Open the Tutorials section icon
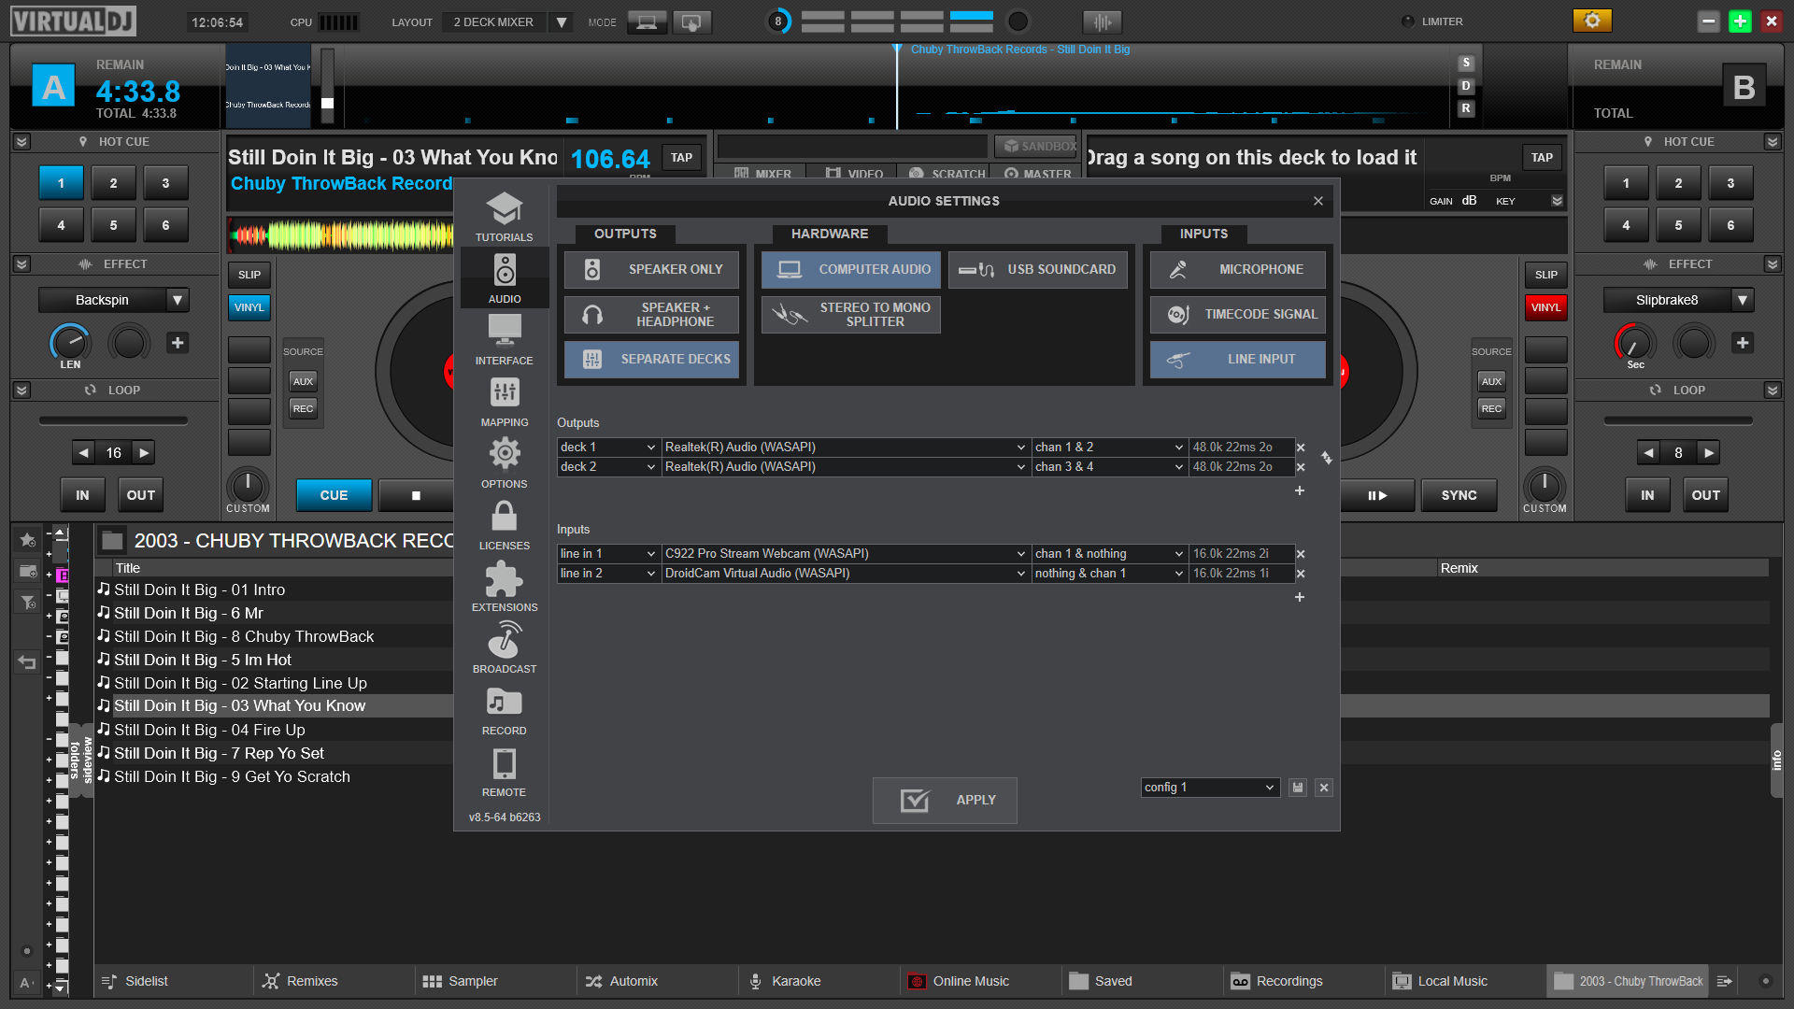The width and height of the screenshot is (1794, 1009). (x=504, y=216)
